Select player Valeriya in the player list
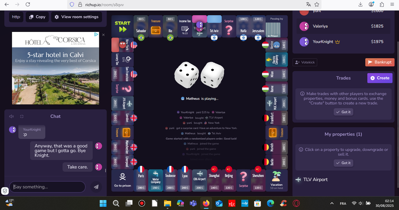Image resolution: width=399 pixels, height=210 pixels. click(x=343, y=26)
